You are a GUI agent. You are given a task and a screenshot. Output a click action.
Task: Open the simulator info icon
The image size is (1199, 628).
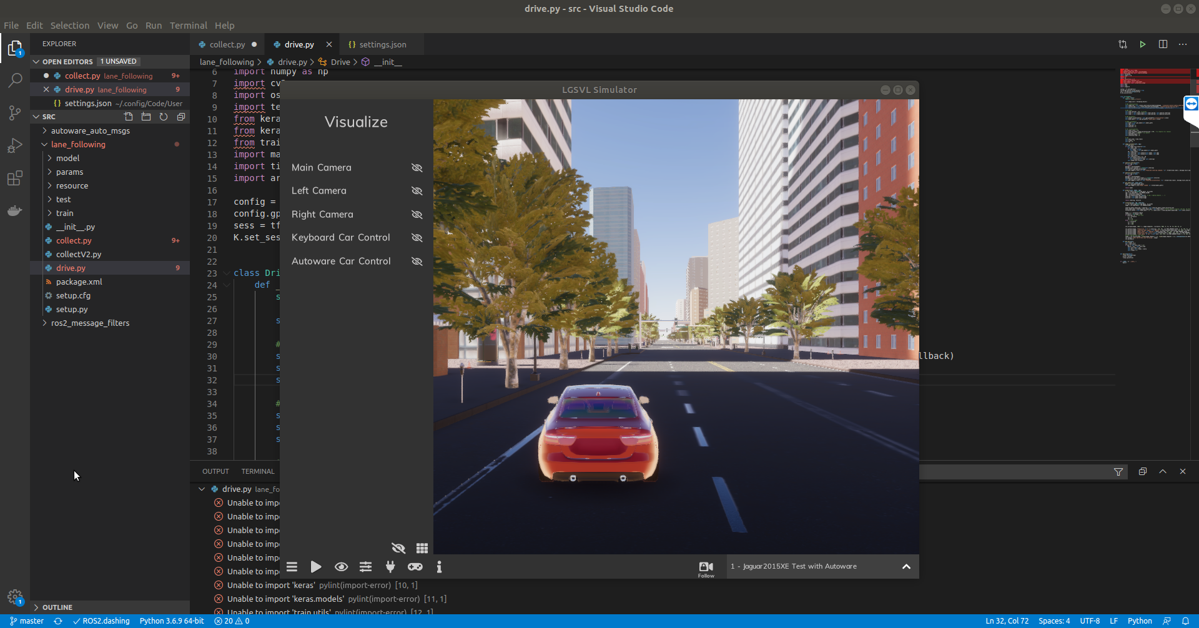440,567
